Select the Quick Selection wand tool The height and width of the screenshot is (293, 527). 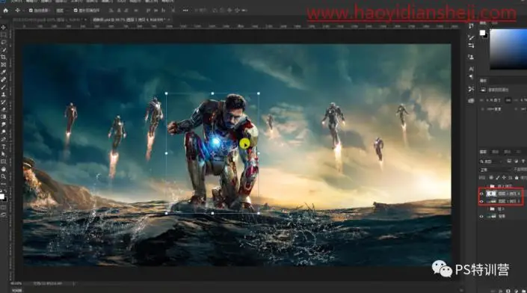point(3,50)
